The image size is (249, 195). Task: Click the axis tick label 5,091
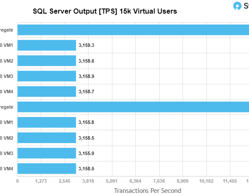coord(112,181)
